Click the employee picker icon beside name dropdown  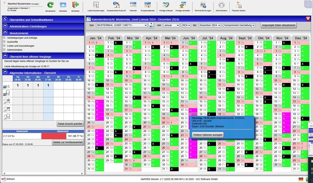[x=151, y=25]
